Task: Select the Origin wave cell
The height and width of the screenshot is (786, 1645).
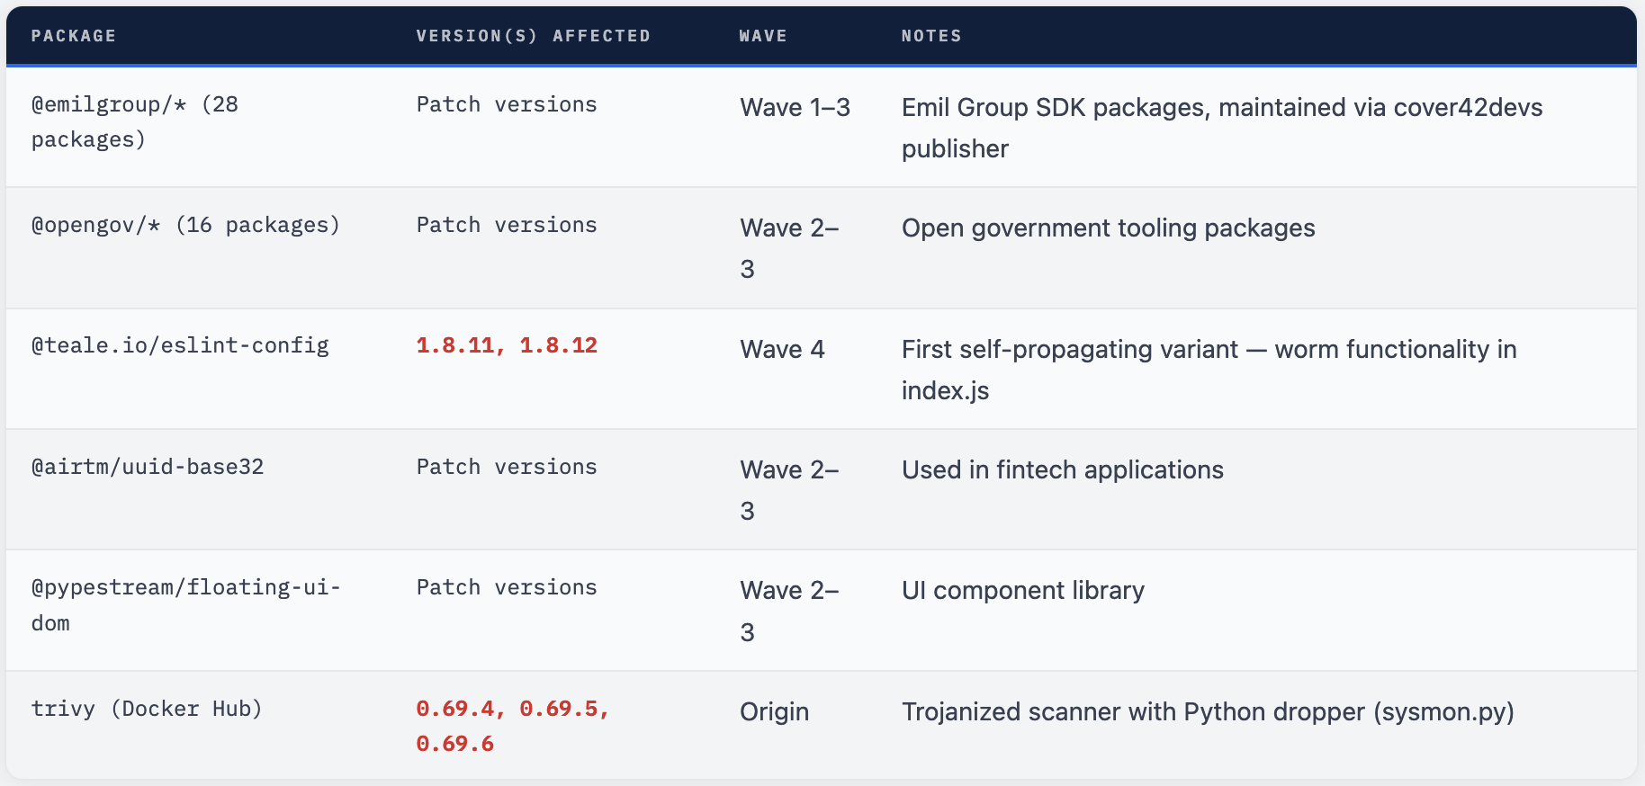Action: (x=774, y=712)
